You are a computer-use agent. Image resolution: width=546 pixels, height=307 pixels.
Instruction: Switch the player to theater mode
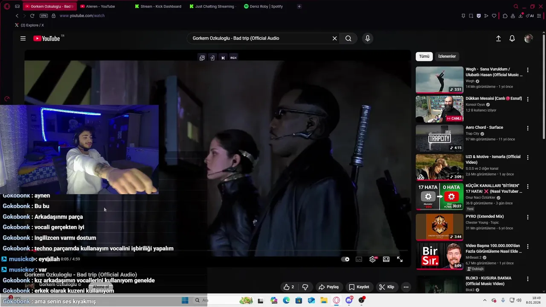(386, 259)
